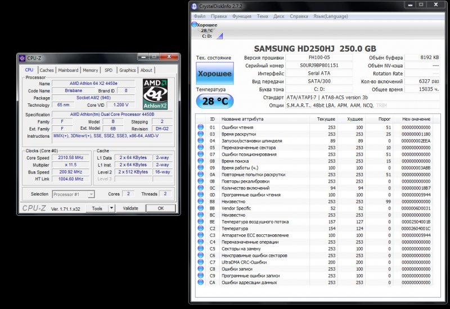Click status orb for row 0C Количество включений

201,188
